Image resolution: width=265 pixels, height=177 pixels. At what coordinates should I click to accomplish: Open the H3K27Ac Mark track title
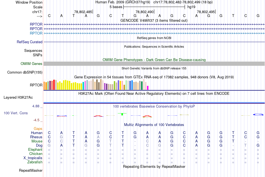[x=154, y=94]
